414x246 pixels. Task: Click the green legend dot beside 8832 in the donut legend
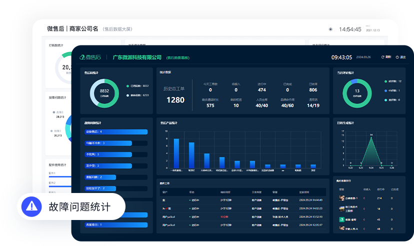pyautogui.click(x=128, y=86)
